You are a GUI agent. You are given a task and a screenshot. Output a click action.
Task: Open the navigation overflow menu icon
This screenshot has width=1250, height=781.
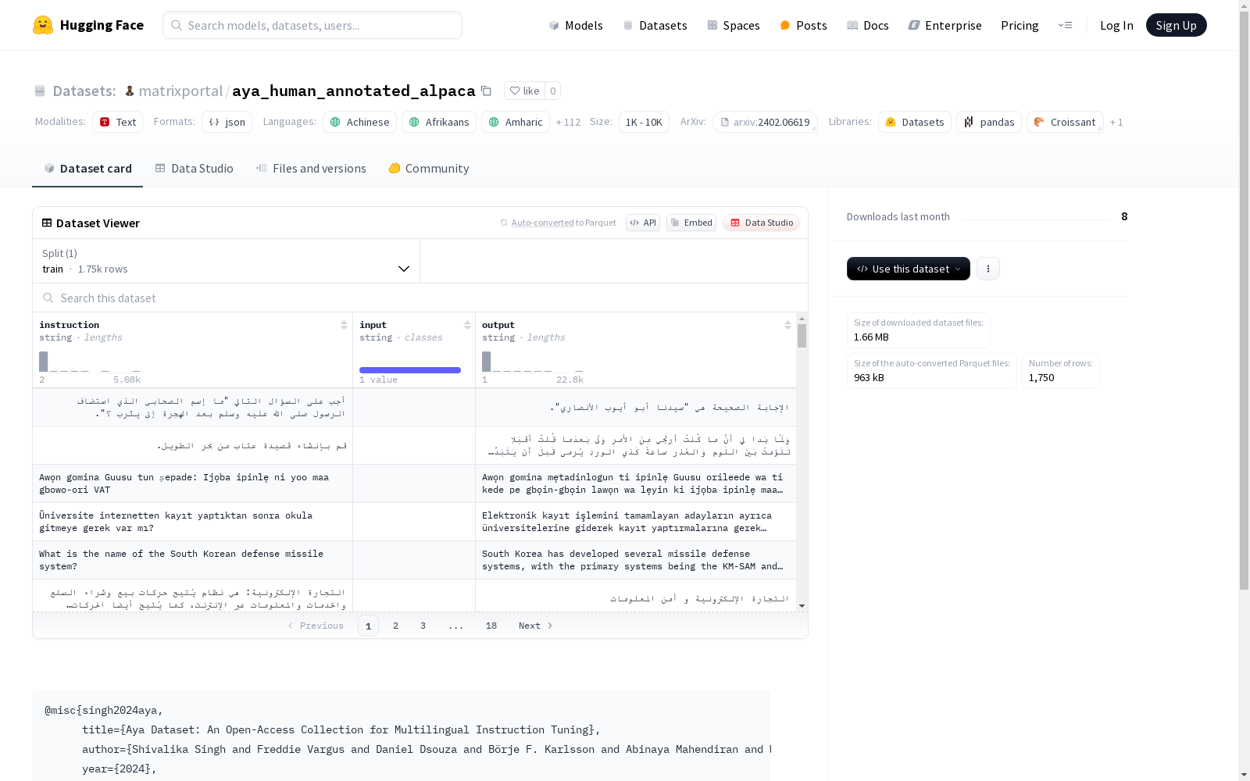tap(1065, 25)
